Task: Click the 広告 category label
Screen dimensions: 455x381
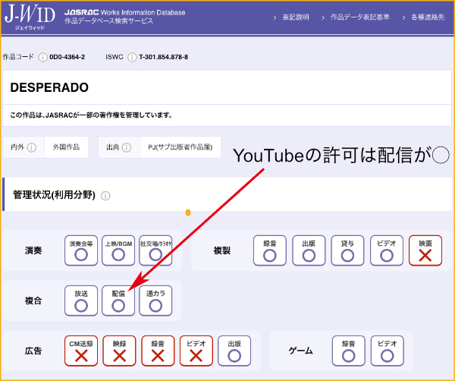Action: click(33, 351)
